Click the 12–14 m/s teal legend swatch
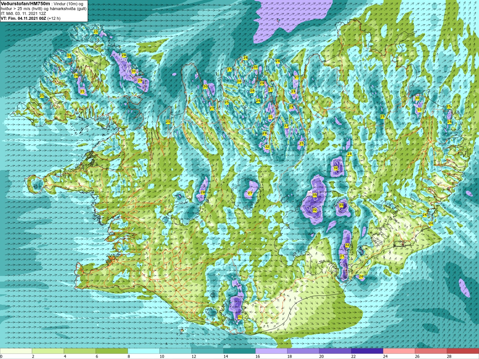The image size is (479, 359). tap(207, 351)
